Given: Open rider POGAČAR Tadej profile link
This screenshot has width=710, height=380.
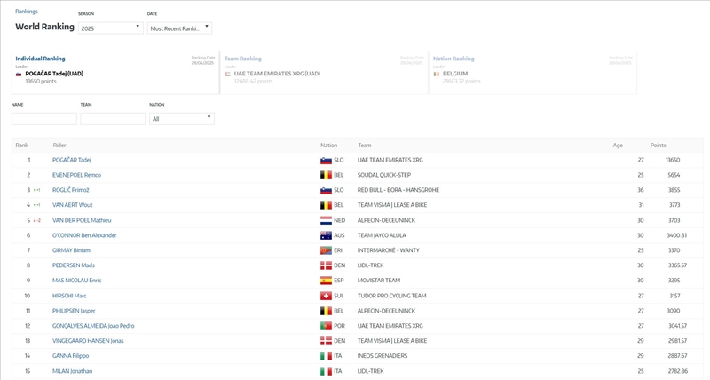Looking at the screenshot, I should (x=72, y=160).
